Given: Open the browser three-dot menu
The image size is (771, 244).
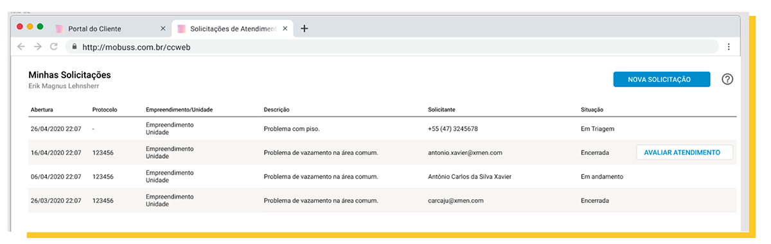Looking at the screenshot, I should point(729,47).
